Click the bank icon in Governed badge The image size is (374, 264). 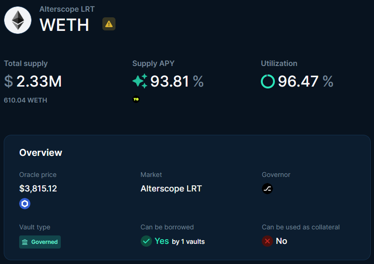pos(25,242)
